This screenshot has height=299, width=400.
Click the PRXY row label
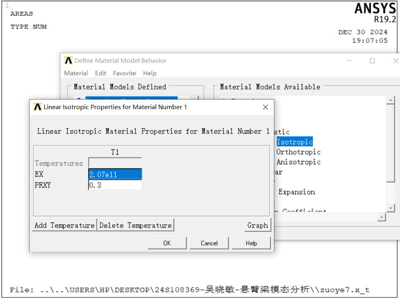(42, 185)
